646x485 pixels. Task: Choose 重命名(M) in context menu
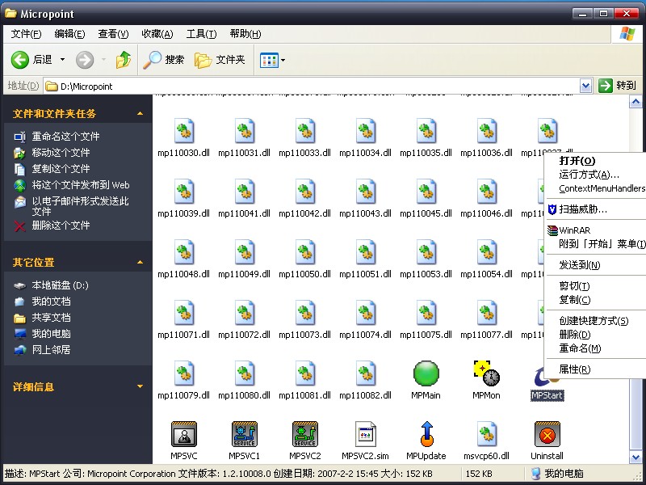point(580,348)
